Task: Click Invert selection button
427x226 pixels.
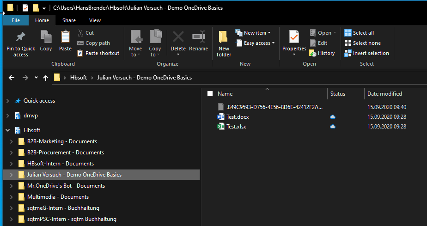Action: coord(366,53)
